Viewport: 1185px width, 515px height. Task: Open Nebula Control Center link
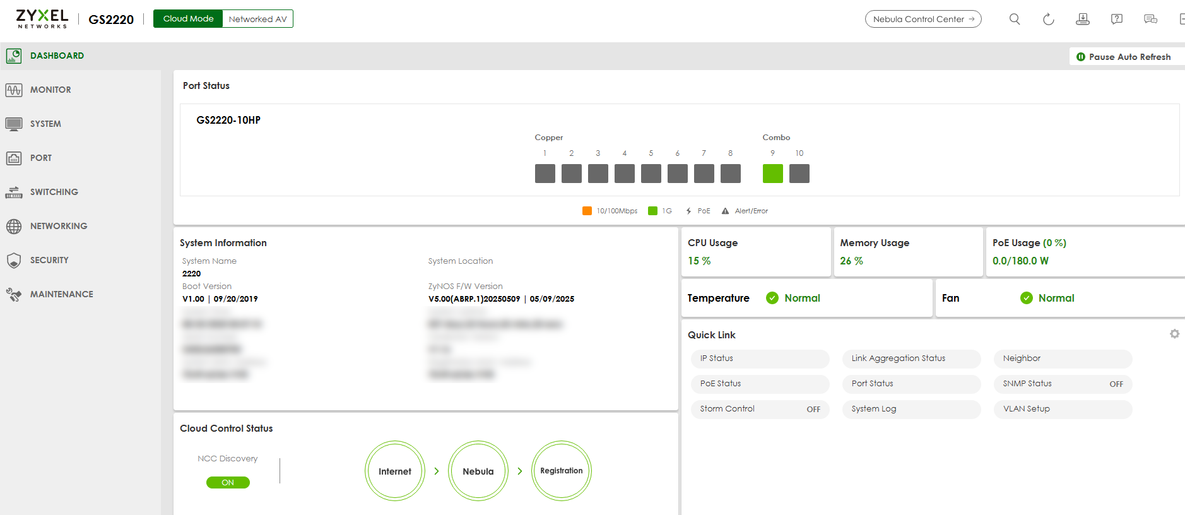(923, 19)
